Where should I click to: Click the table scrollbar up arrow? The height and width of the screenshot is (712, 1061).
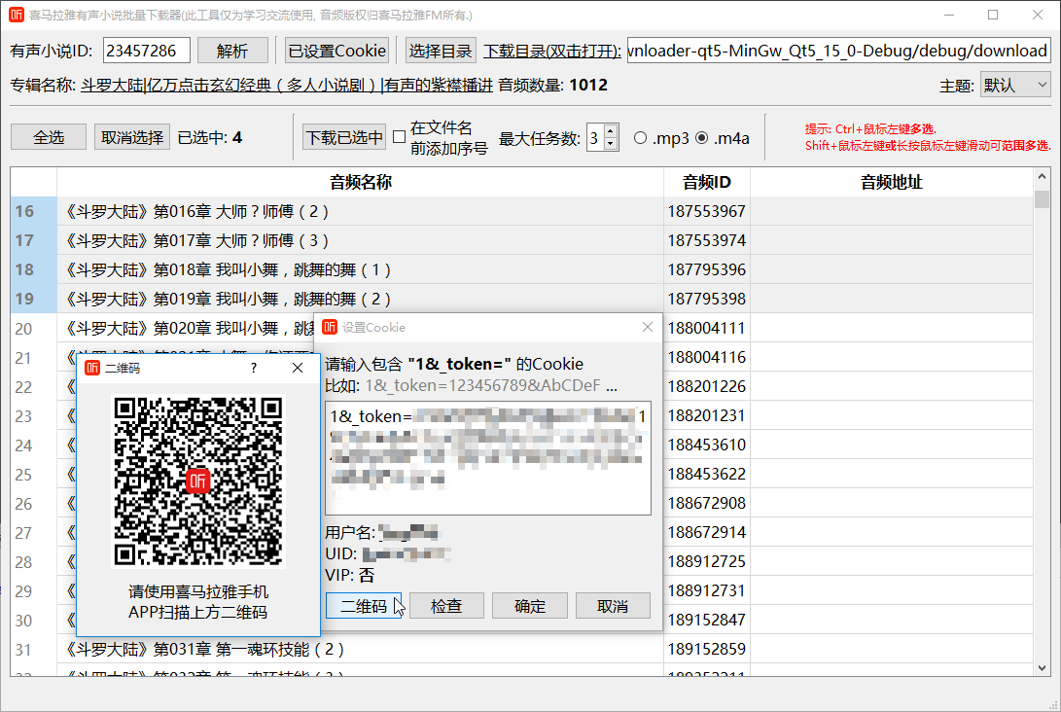[x=1042, y=176]
